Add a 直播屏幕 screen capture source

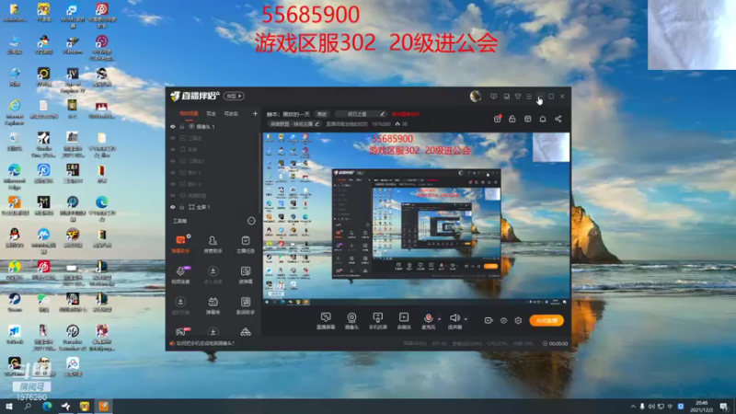click(x=326, y=320)
